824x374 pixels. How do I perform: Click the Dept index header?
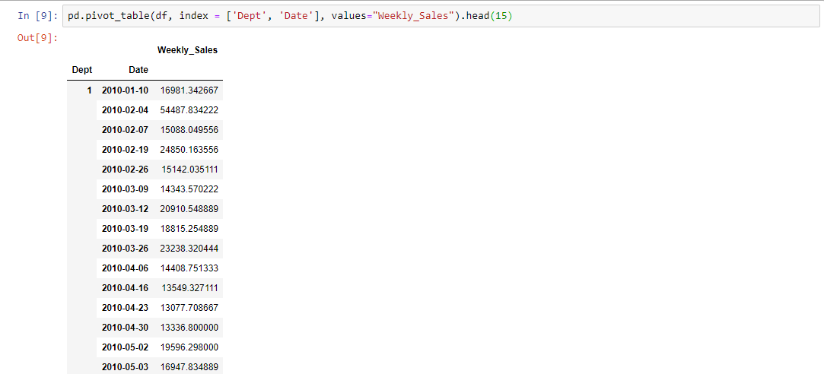coord(81,70)
